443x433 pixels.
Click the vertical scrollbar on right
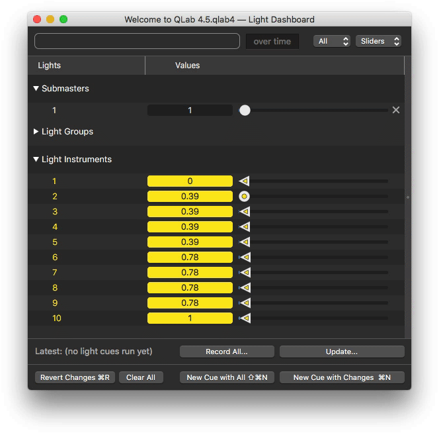click(x=408, y=197)
